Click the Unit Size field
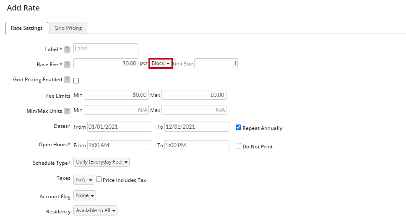 (x=216, y=63)
